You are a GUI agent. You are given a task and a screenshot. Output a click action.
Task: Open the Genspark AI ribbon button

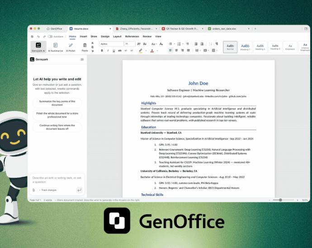point(38,47)
